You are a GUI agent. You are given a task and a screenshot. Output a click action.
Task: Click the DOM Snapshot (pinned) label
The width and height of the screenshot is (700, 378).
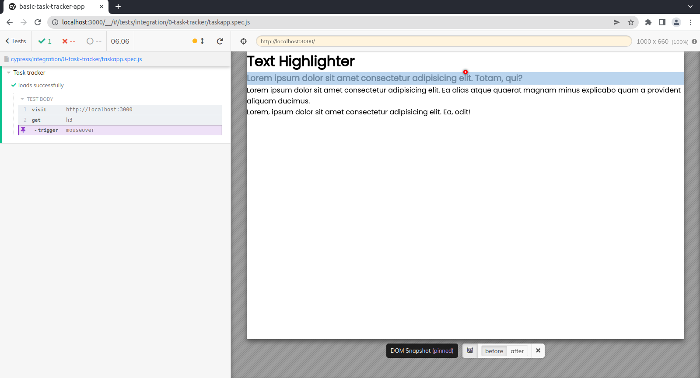[422, 351]
